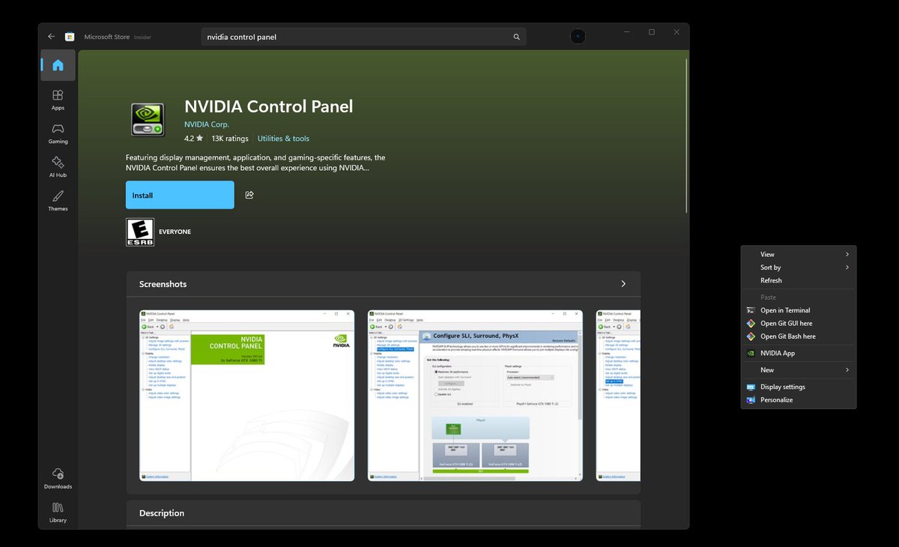The width and height of the screenshot is (899, 547).
Task: Open the Configure SLI, Surround, PhysX screenshot
Action: (x=475, y=395)
